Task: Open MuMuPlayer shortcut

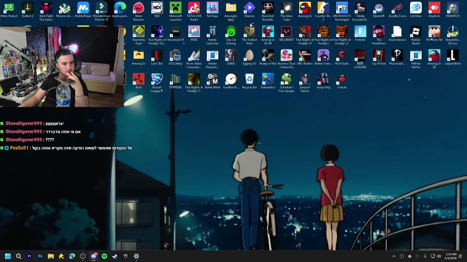Action: (x=83, y=10)
